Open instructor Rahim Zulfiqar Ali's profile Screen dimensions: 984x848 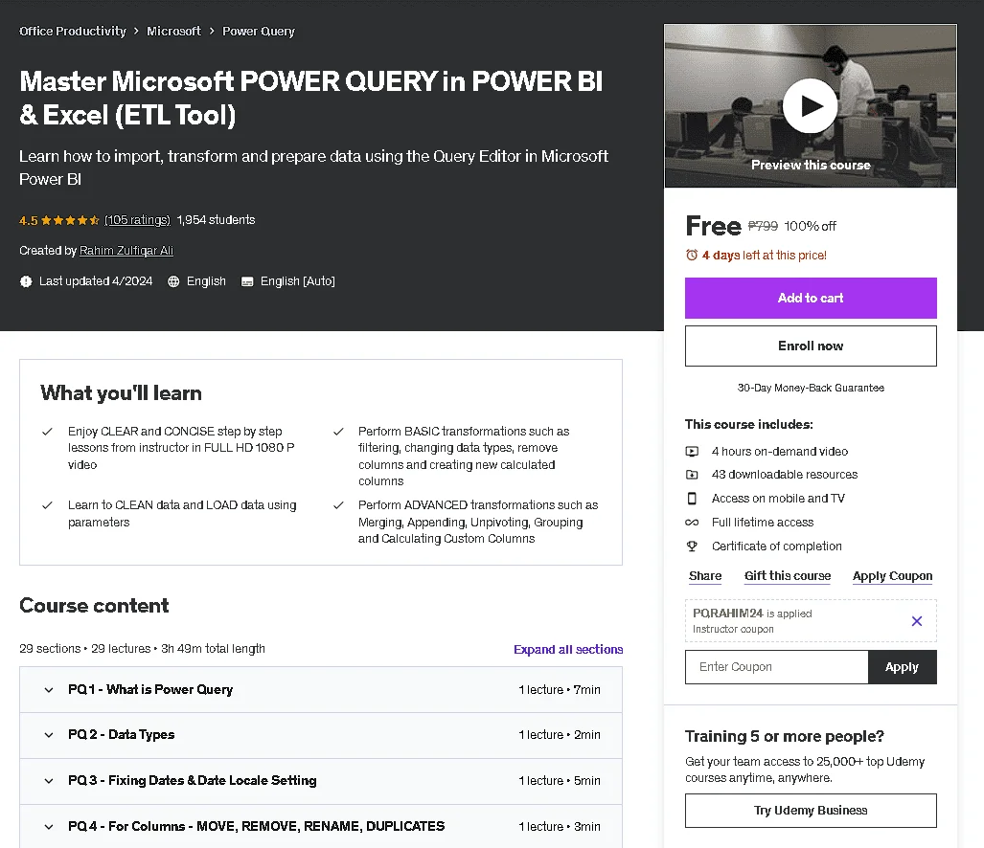[126, 251]
